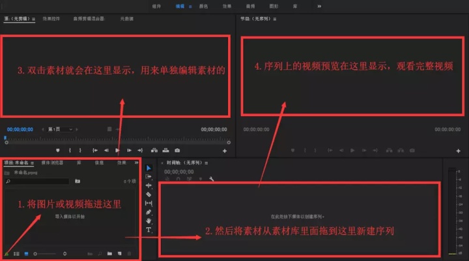This screenshot has height=261, width=469.
Task: Toggle linked selection in timeline
Action: [x=190, y=179]
